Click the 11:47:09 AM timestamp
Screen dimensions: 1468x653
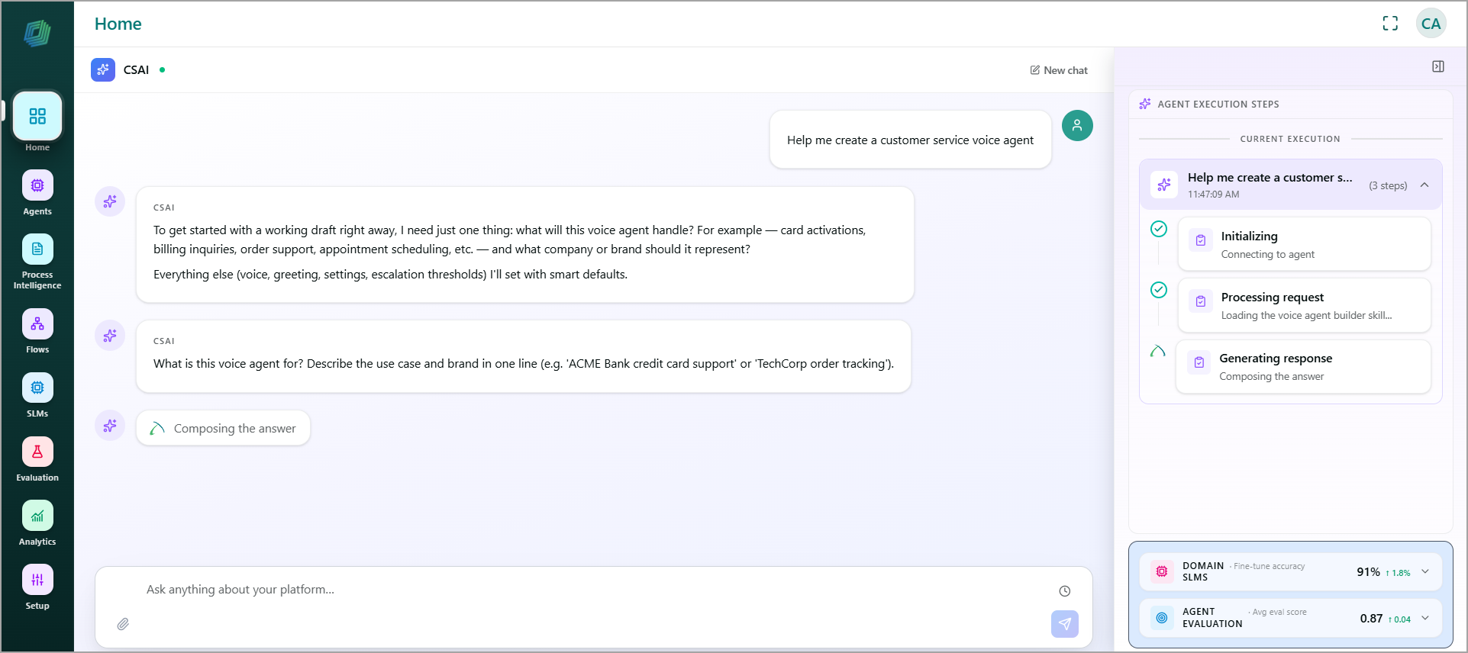(1213, 195)
